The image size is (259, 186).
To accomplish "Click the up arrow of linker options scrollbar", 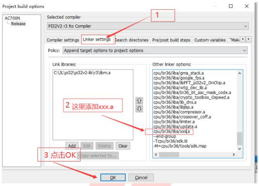I will [239, 73].
